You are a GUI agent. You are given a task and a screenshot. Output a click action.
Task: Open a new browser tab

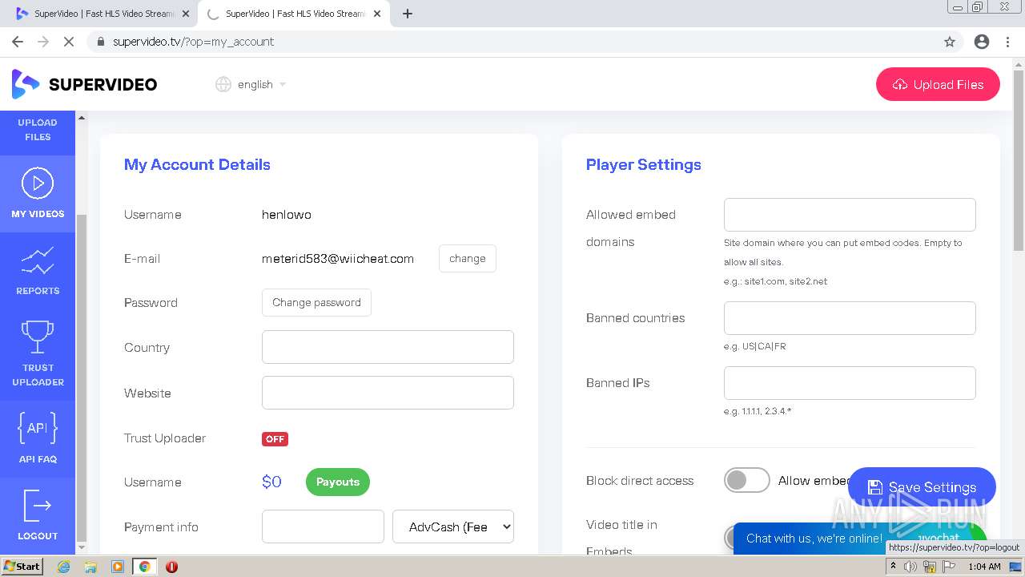[x=408, y=14]
